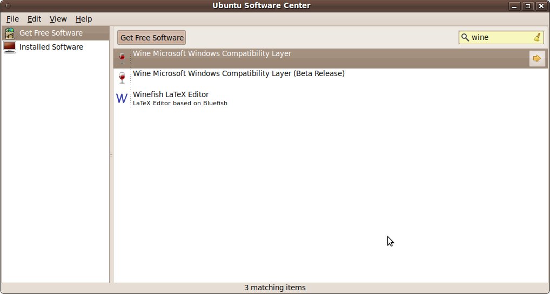The width and height of the screenshot is (550, 294).
Task: Open the File menu
Action: coord(12,19)
